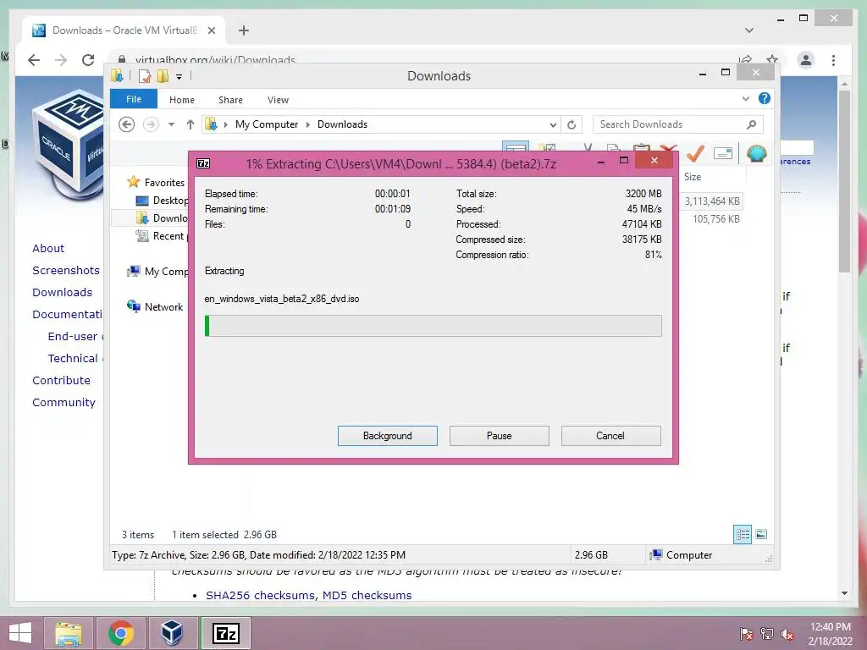Open Chrome tab search chevron

(749, 30)
